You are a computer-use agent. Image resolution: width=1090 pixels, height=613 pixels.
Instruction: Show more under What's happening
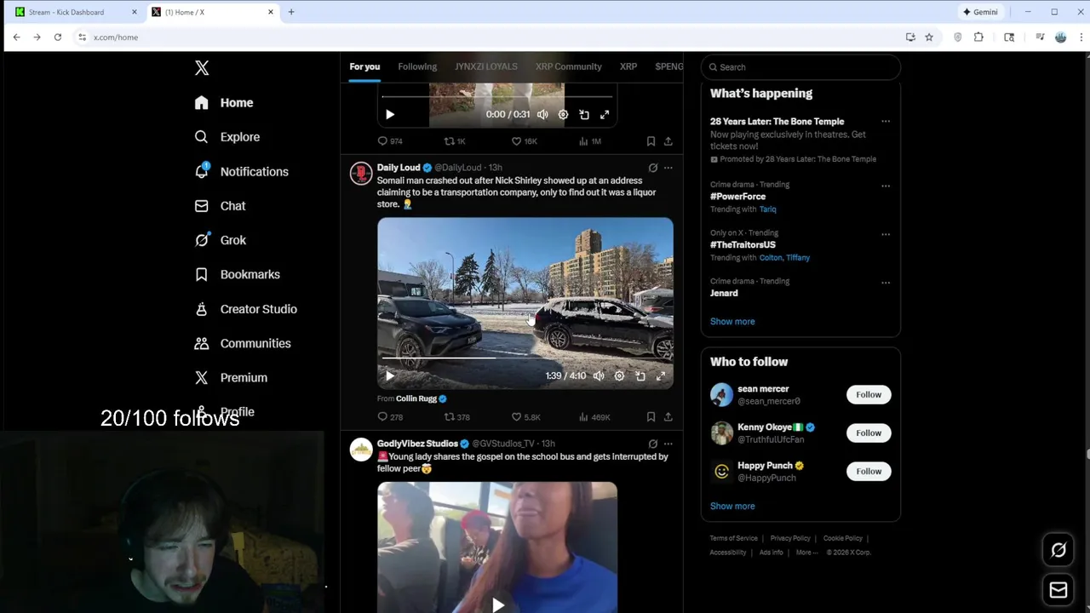point(732,322)
